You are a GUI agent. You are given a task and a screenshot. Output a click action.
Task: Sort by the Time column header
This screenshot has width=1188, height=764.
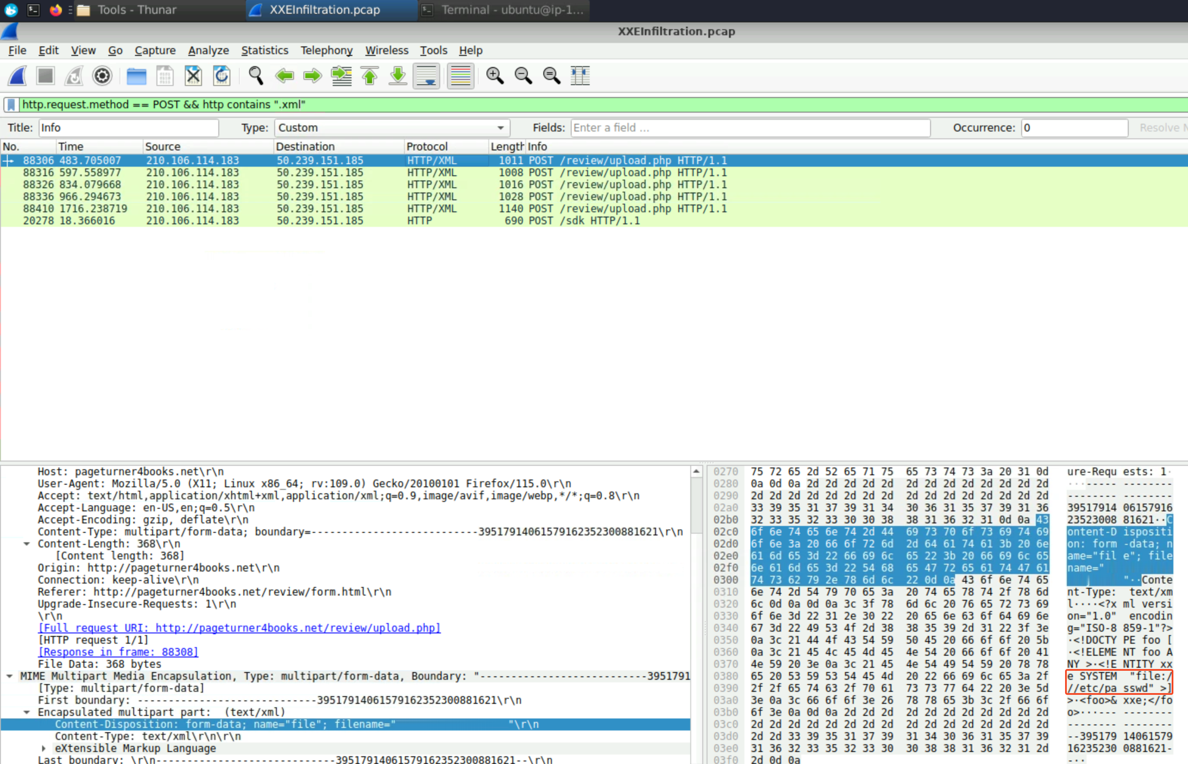pos(99,147)
